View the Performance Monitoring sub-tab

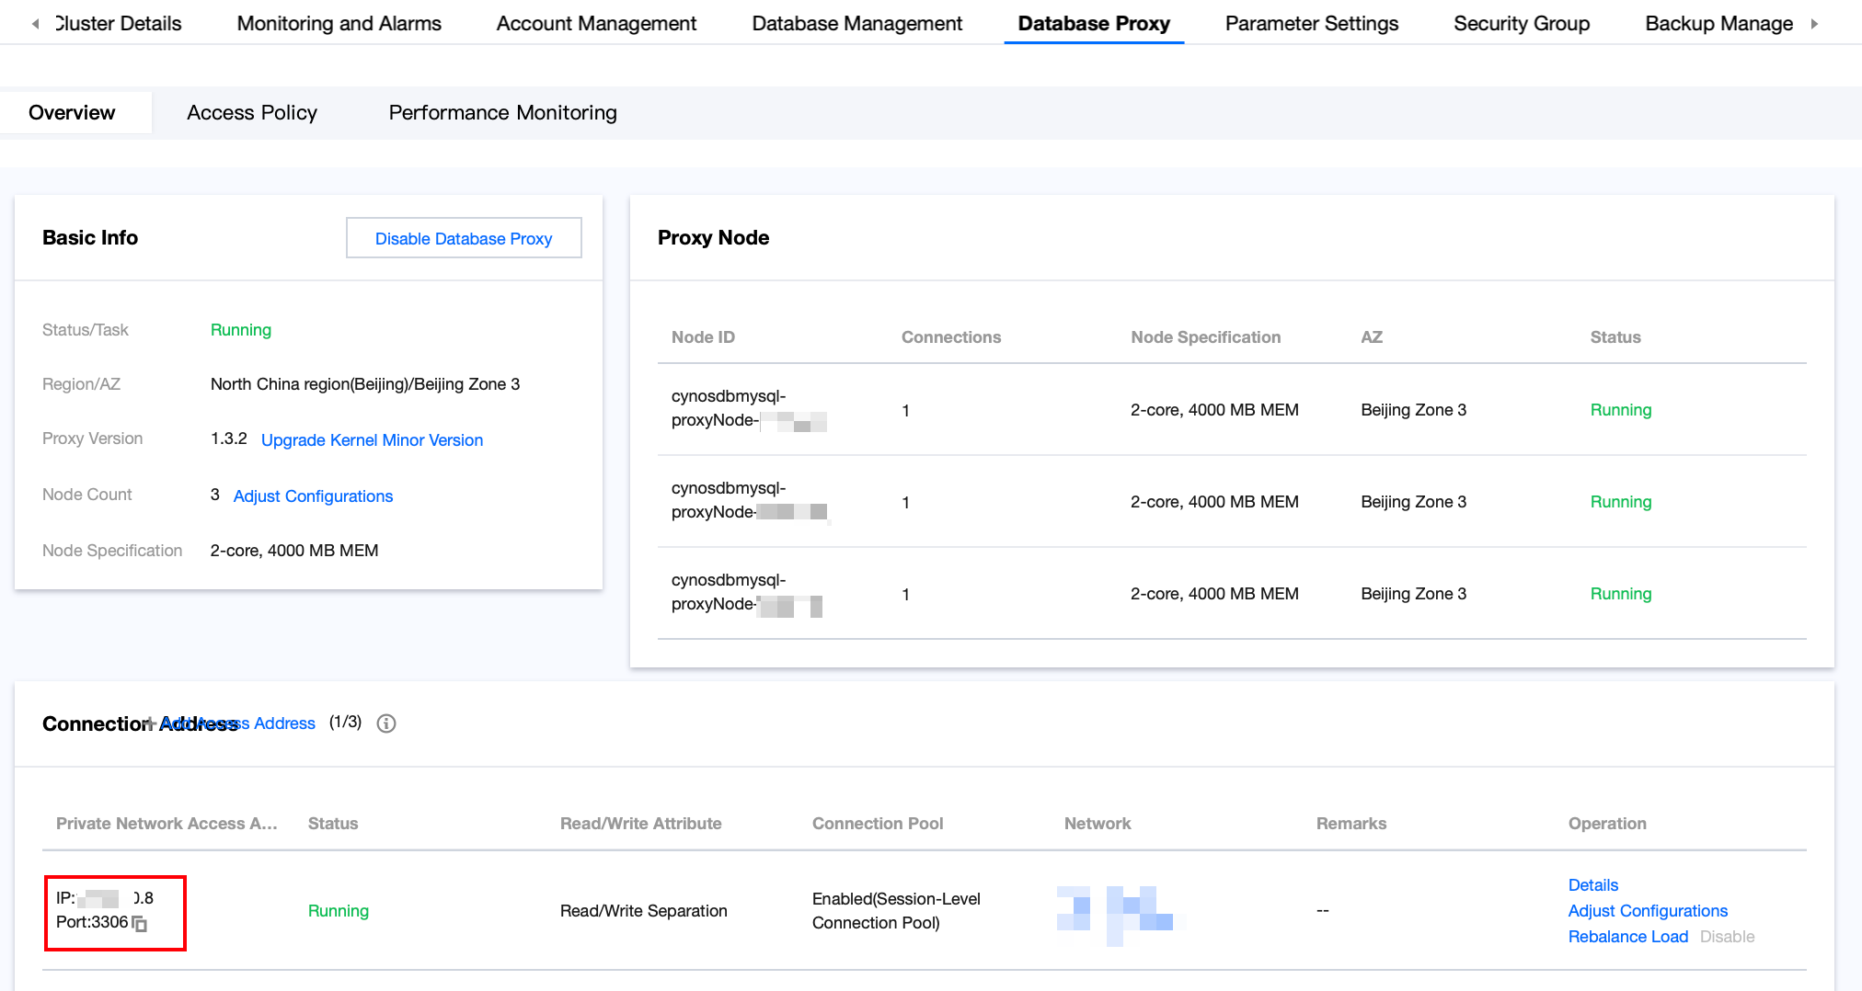click(502, 113)
